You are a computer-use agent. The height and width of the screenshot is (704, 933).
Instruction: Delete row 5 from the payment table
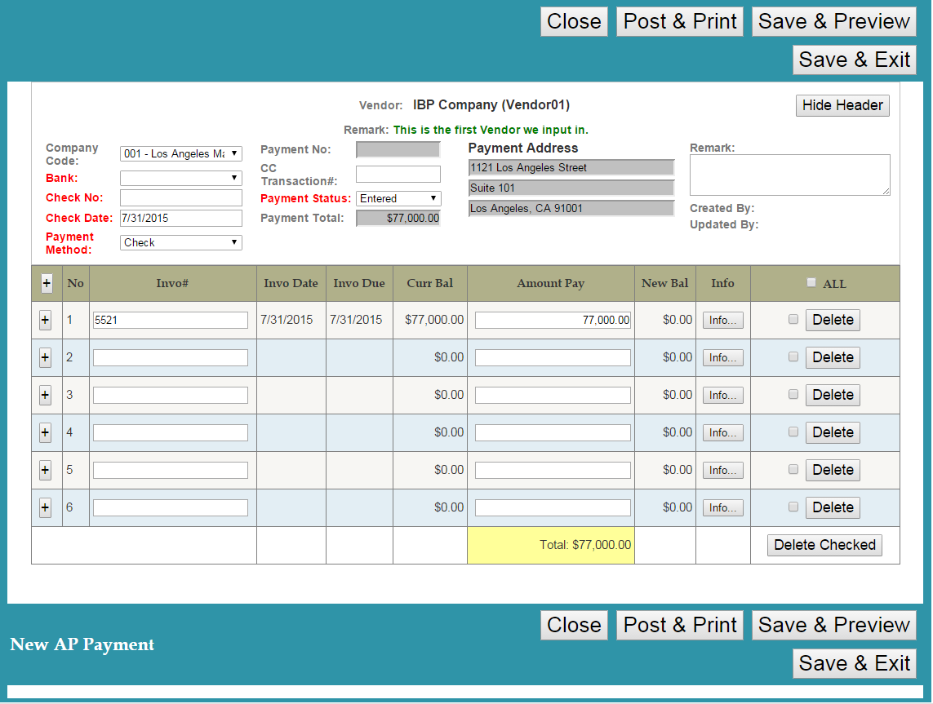click(833, 470)
